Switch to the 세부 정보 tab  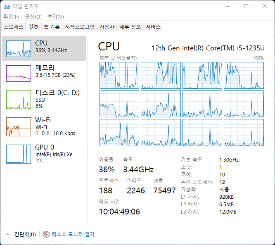pyautogui.click(x=130, y=27)
